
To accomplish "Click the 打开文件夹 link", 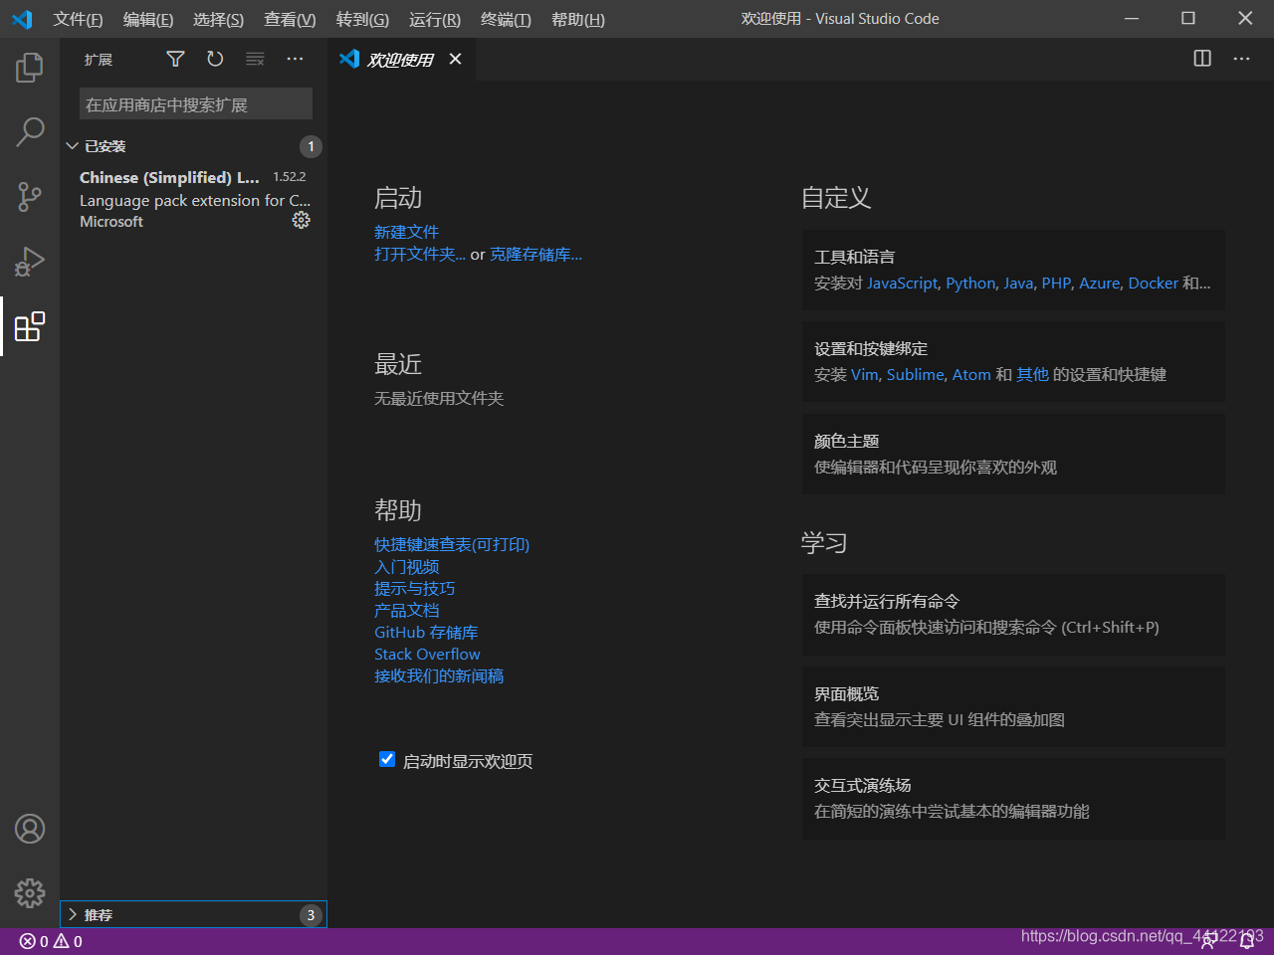I will click(x=419, y=254).
